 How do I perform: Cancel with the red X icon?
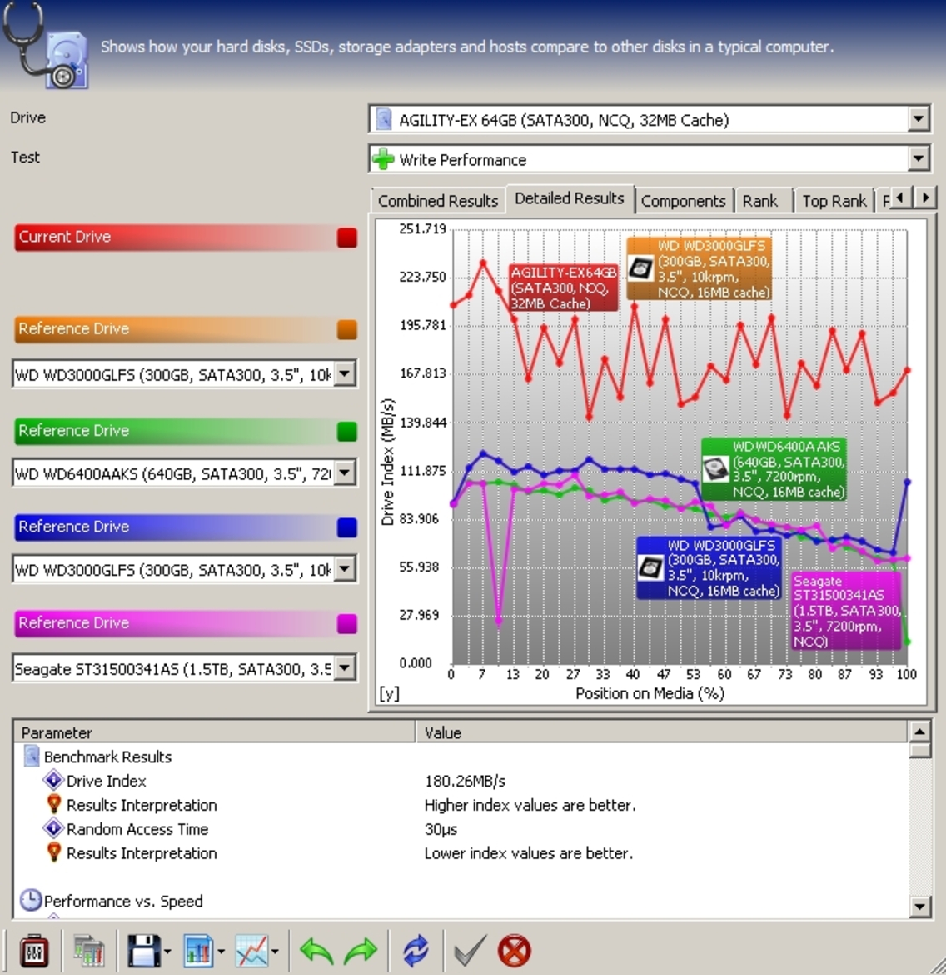click(515, 951)
